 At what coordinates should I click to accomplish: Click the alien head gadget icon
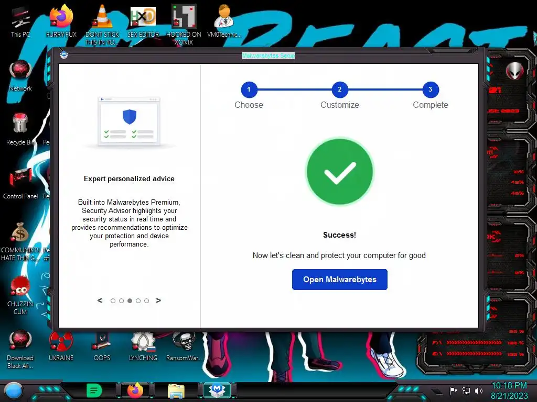coord(515,71)
